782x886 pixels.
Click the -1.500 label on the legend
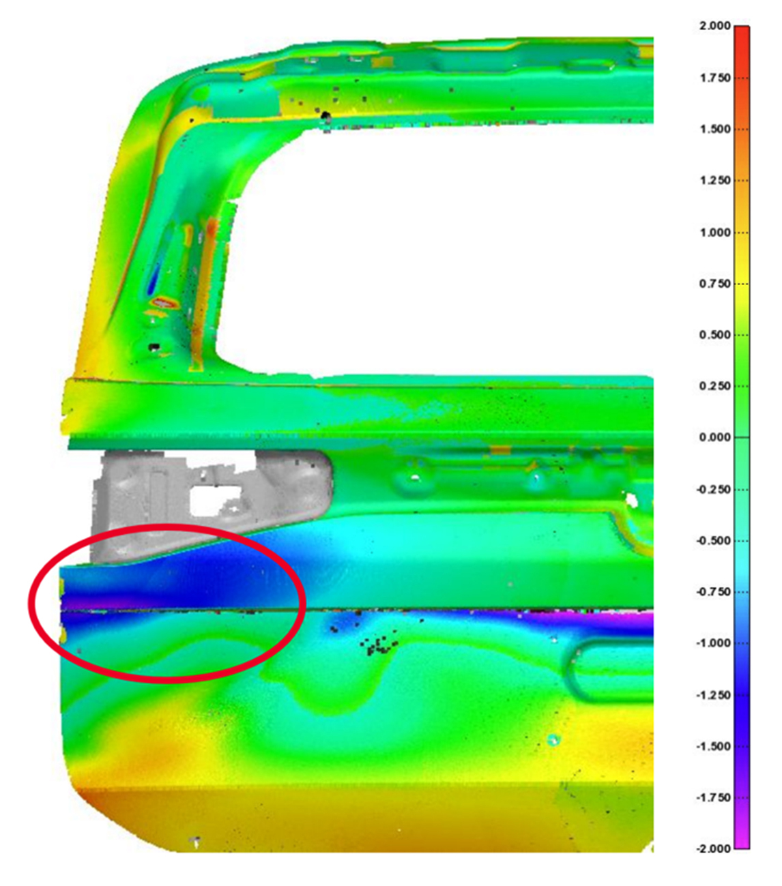pyautogui.click(x=713, y=746)
